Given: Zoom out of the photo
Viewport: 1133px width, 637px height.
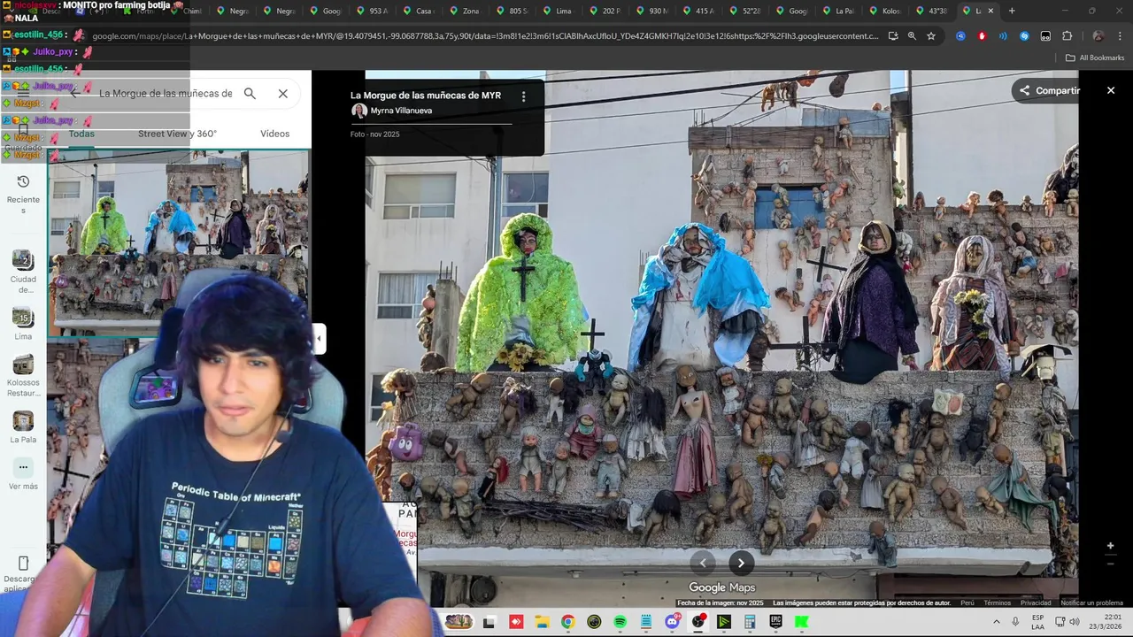Looking at the screenshot, I should click(x=1110, y=564).
